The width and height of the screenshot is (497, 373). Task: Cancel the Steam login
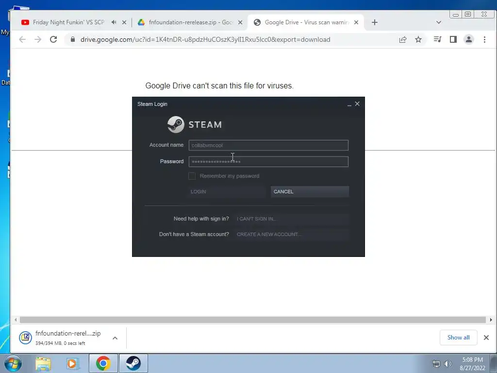310,191
